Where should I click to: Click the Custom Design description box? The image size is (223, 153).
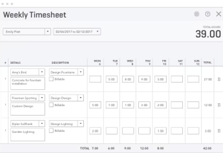(28, 109)
